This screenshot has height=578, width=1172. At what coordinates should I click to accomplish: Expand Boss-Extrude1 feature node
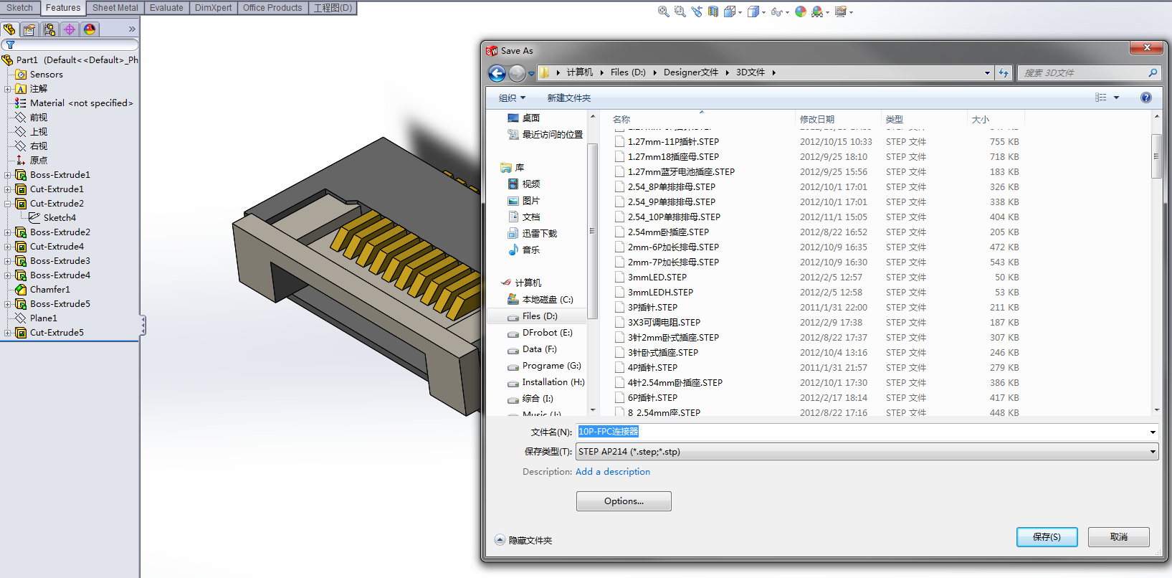[x=8, y=175]
